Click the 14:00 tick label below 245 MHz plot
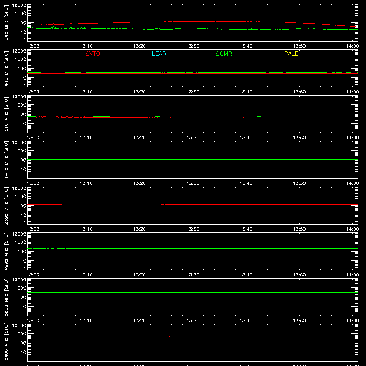 pos(352,46)
